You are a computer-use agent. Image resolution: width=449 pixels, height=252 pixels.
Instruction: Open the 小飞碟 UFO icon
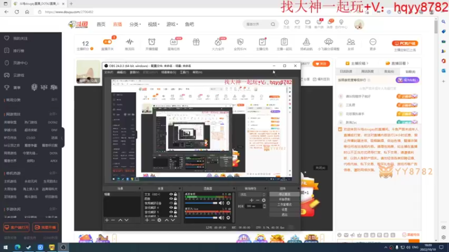point(328,42)
